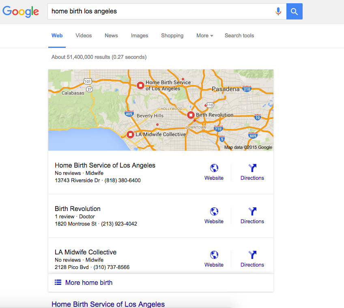Screen dimensions: 344x308
Task: Click the blue magnifier search button
Action: [294, 11]
